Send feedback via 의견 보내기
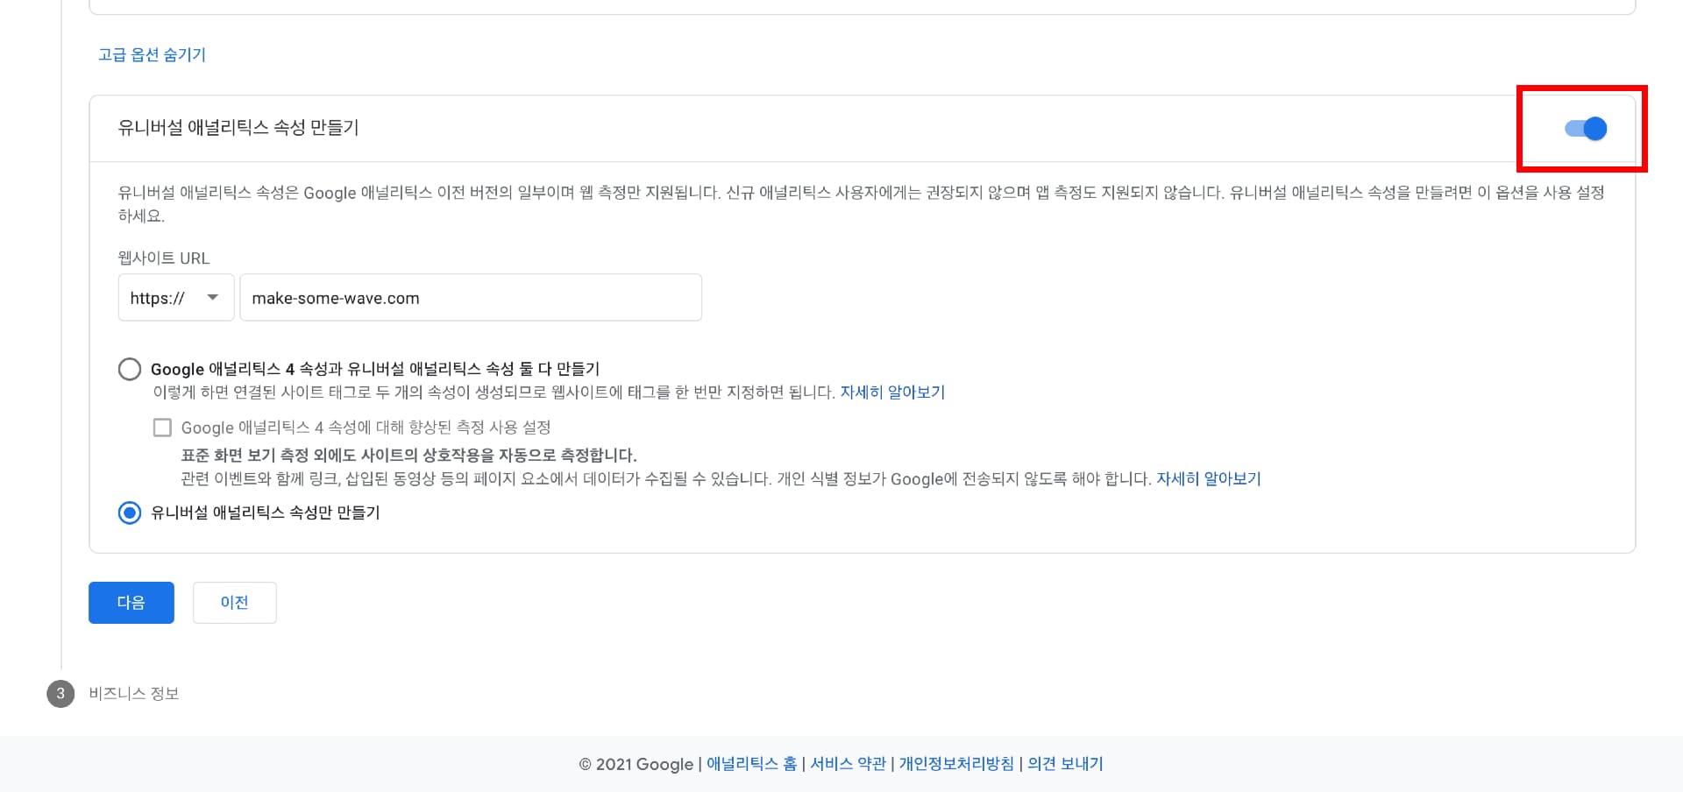1683x792 pixels. pyautogui.click(x=1065, y=763)
